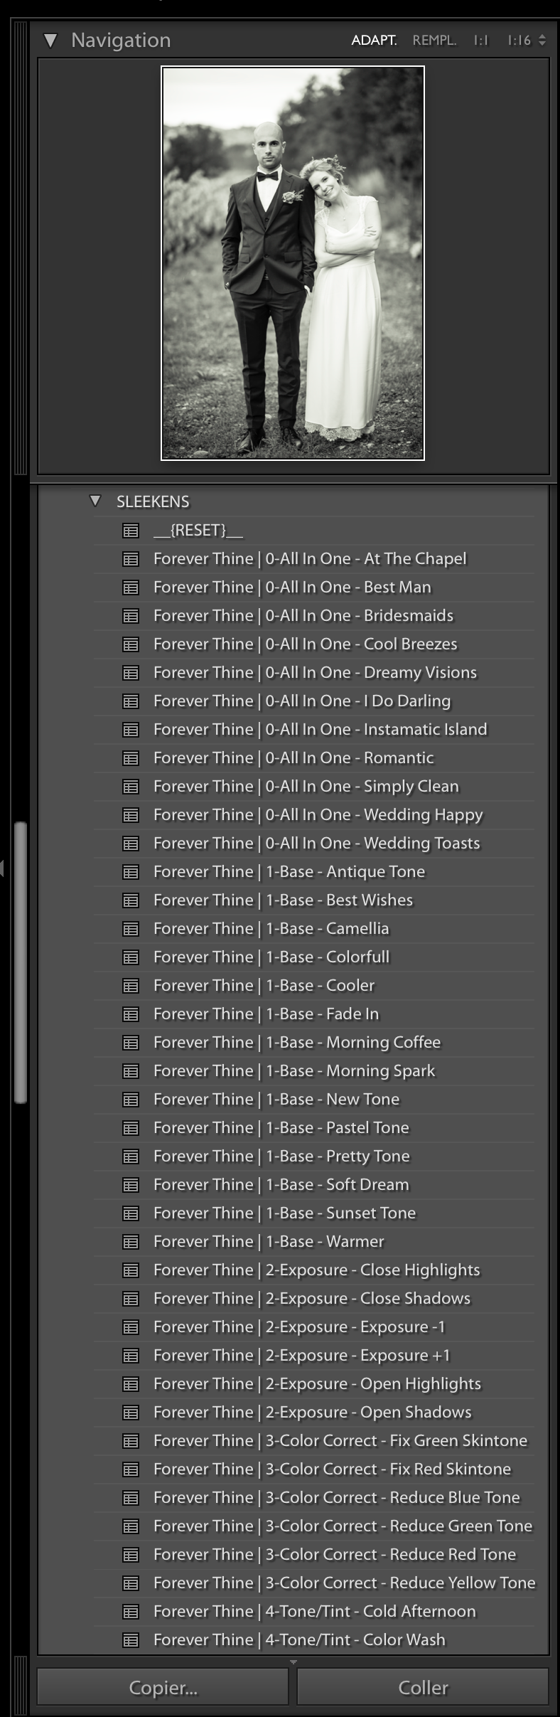Click the icon beside Morning Spark preset

pyautogui.click(x=131, y=1071)
